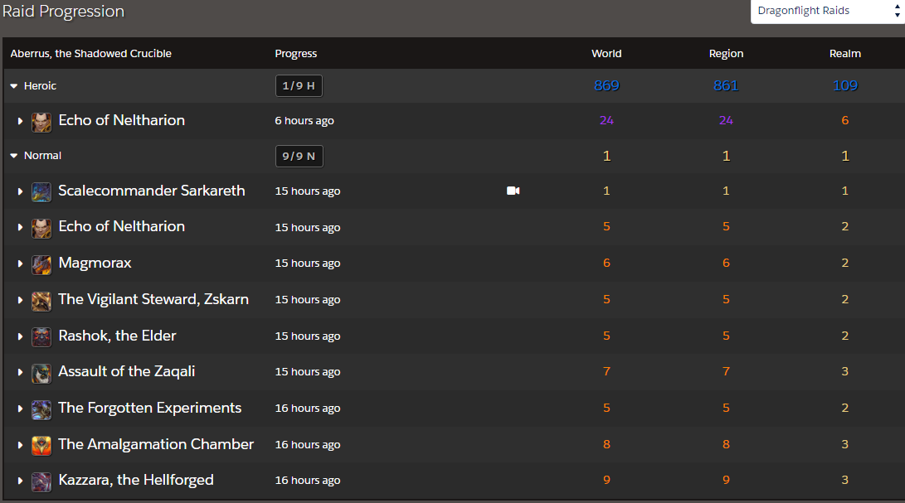Click the Magmorax boss portrait icon

click(41, 264)
